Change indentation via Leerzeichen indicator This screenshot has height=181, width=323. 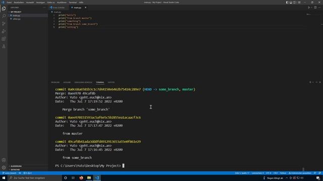pyautogui.click(x=257, y=173)
